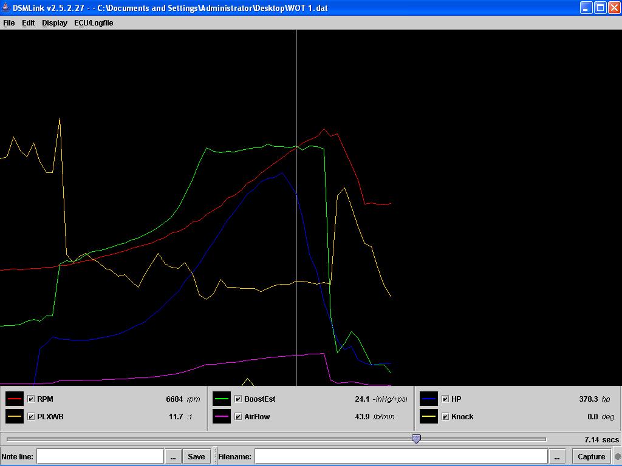This screenshot has height=466, width=622.
Task: Click the yellow Knock color swatch
Action: pyautogui.click(x=429, y=417)
